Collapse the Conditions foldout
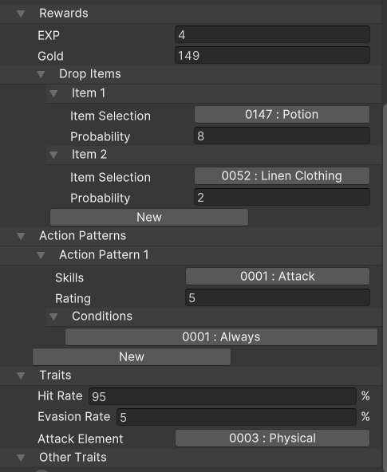Viewport: 387px width, 472px height. click(53, 317)
